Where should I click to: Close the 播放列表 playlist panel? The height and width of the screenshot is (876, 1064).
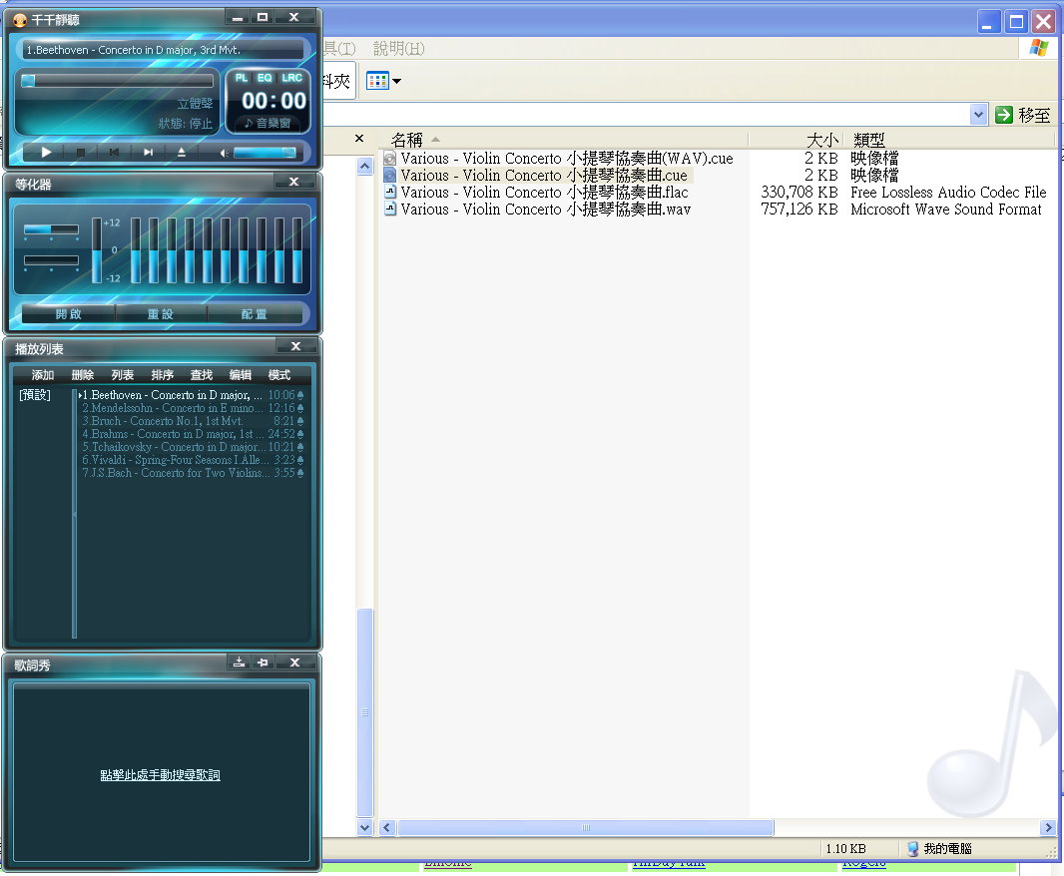(295, 346)
